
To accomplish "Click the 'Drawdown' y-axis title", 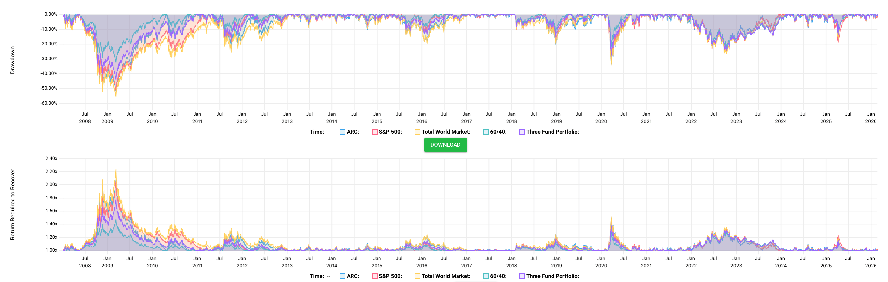I will 13,60.
